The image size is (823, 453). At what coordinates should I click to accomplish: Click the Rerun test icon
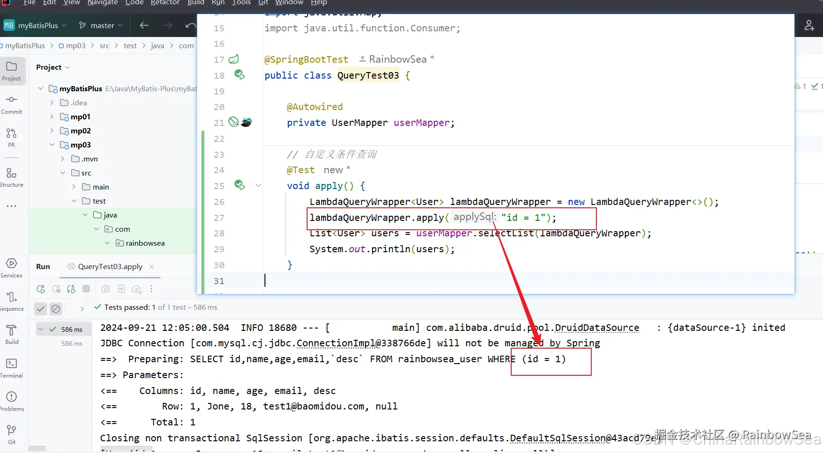[41, 289]
